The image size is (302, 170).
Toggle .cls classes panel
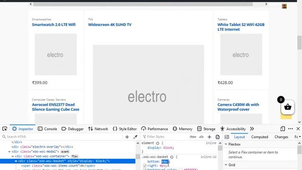pyautogui.click(x=201, y=136)
